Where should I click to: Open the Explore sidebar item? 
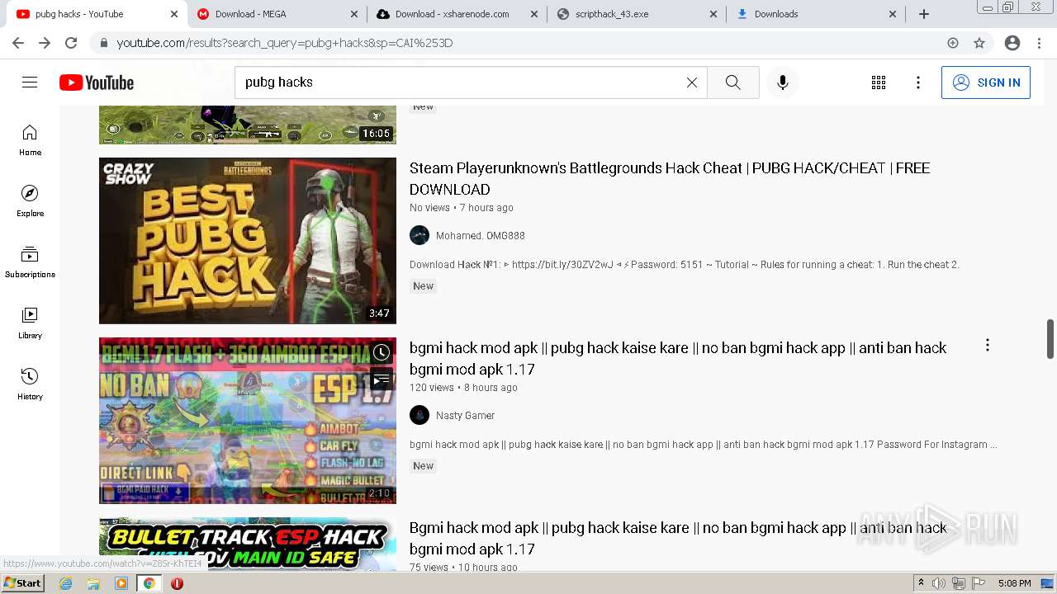pos(30,201)
